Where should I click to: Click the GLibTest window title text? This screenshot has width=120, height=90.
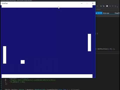point(5,3)
